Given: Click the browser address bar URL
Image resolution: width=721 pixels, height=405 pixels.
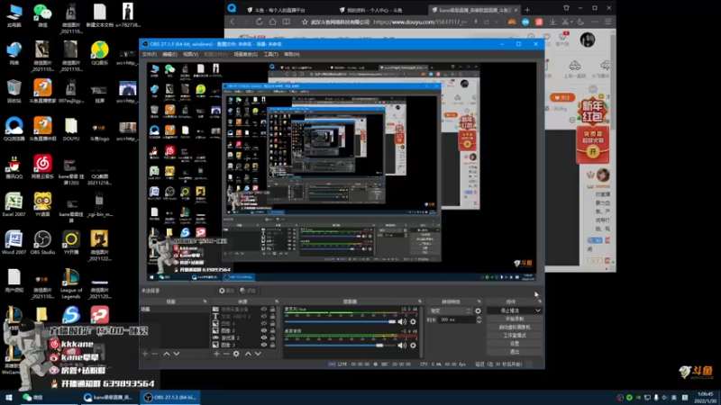Looking at the screenshot, I should coord(420,22).
